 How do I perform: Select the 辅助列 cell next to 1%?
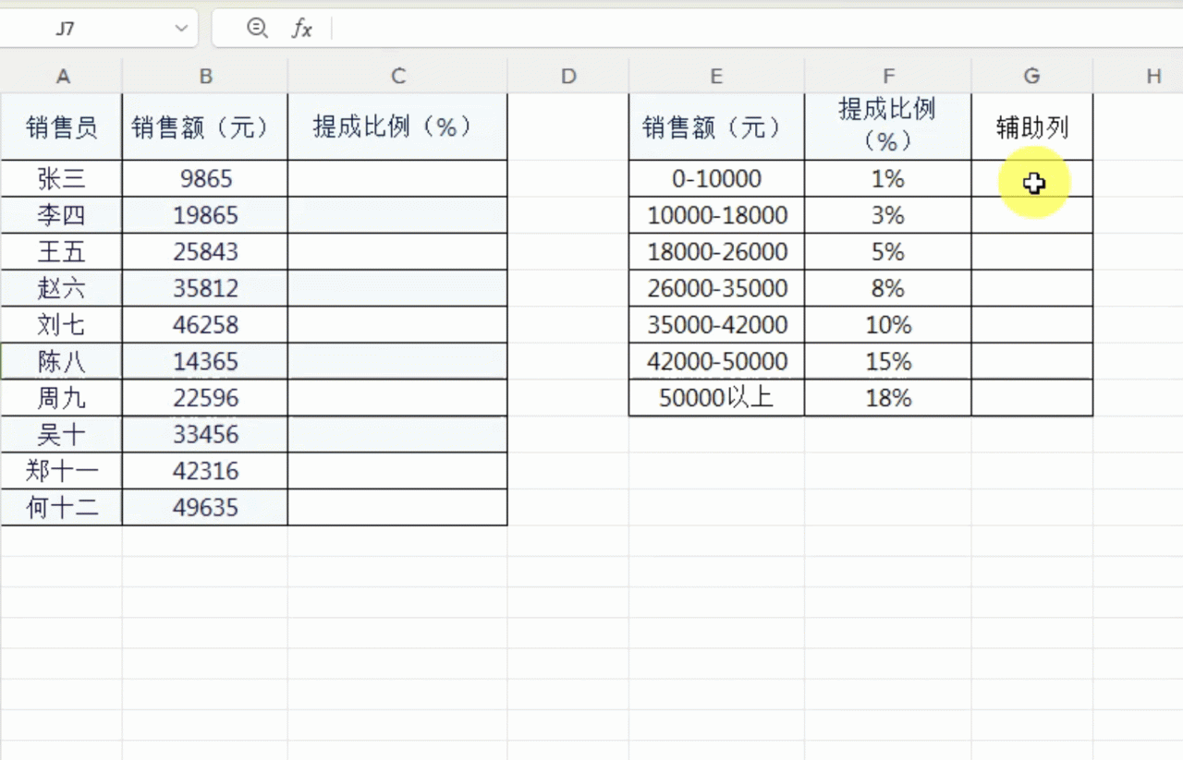click(1032, 178)
